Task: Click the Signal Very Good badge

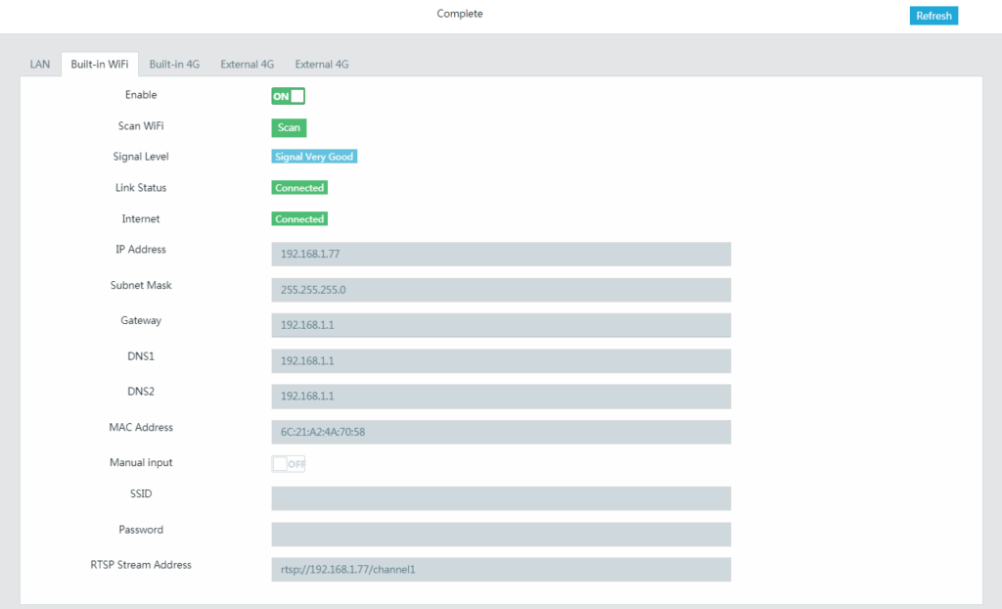Action: pos(314,157)
